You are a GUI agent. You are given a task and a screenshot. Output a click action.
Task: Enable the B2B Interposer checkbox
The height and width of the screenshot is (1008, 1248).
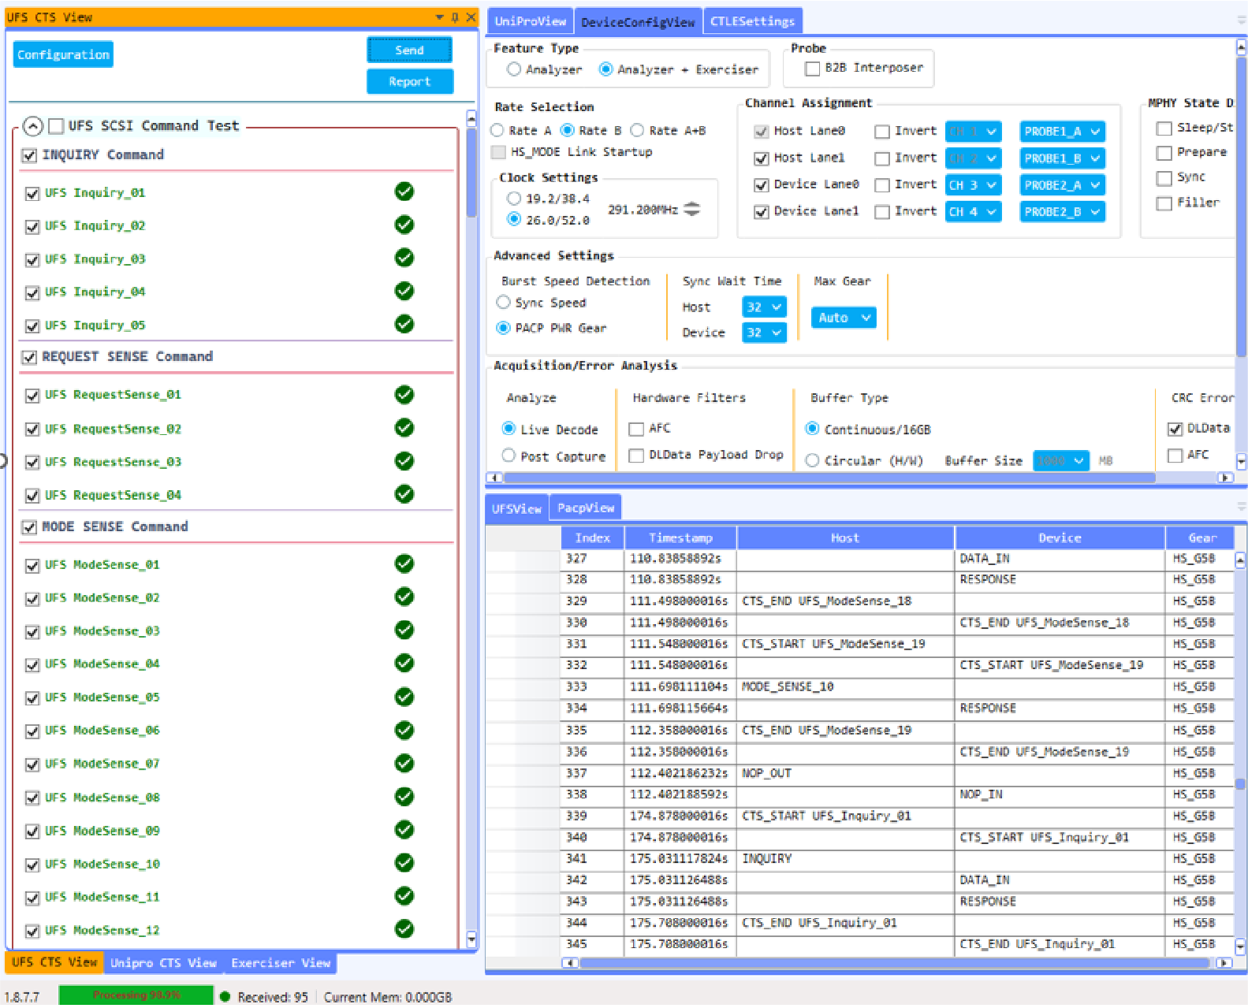click(x=812, y=69)
